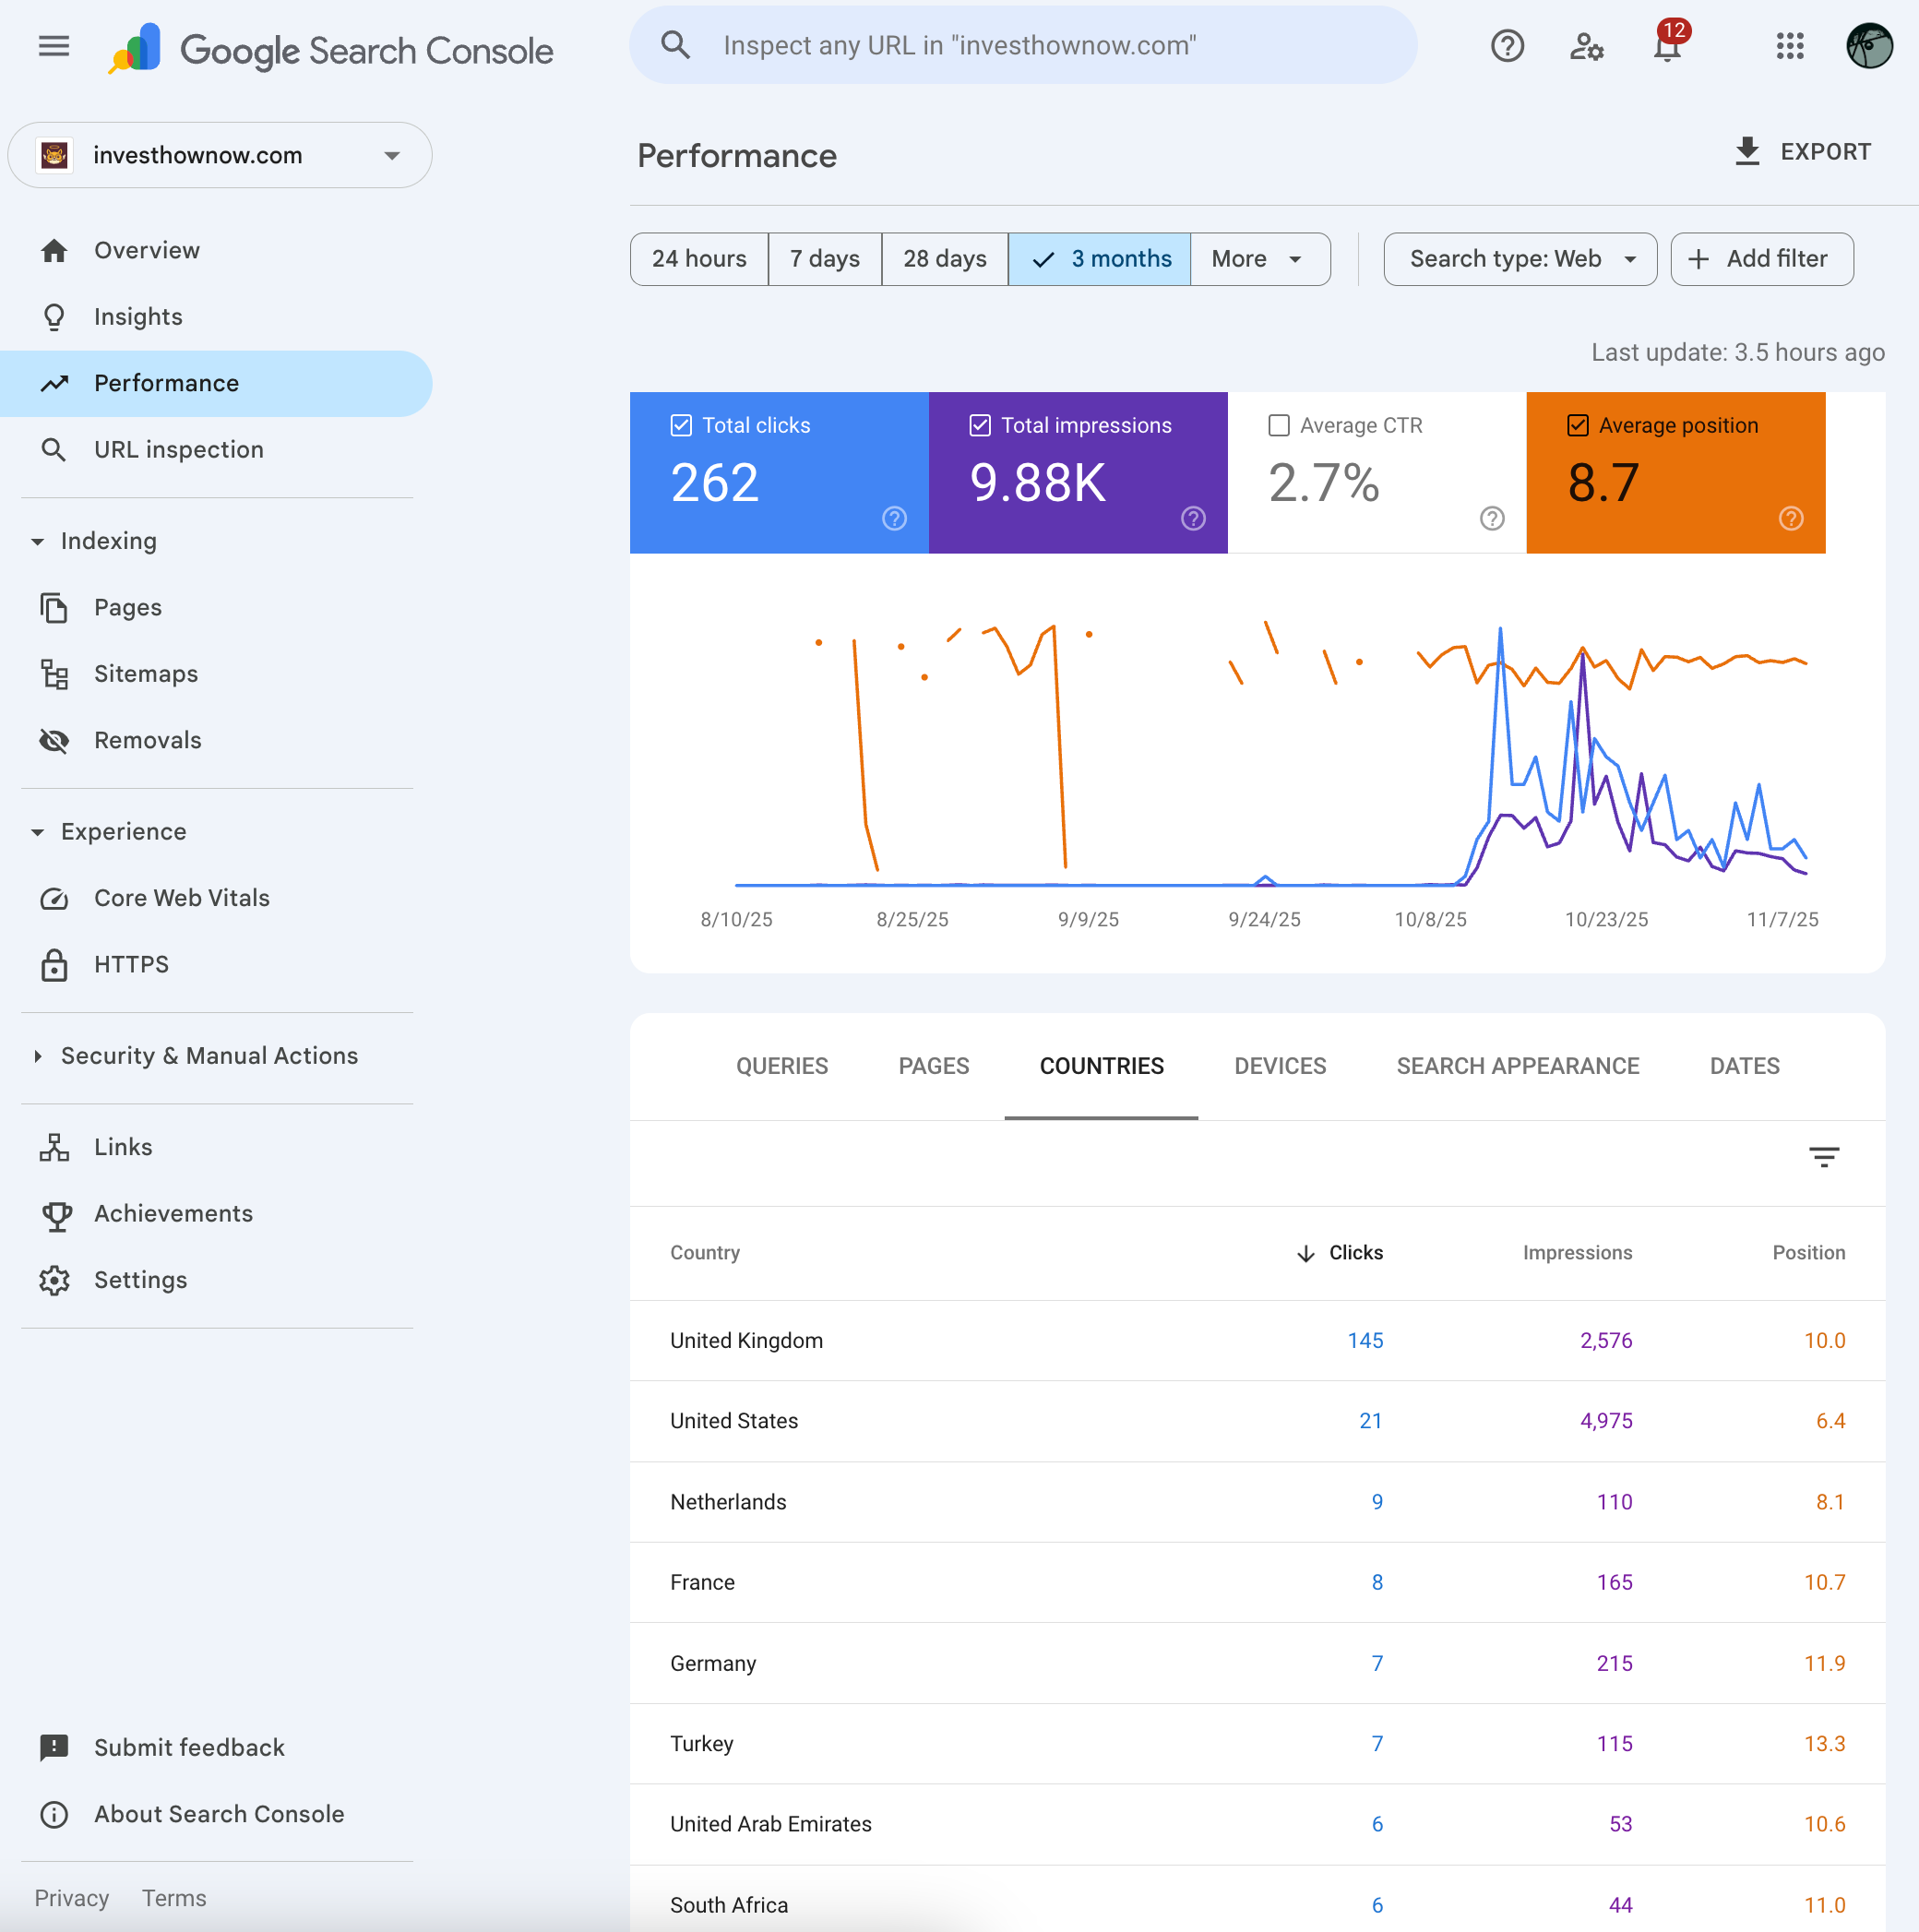Switch to the Queries tab

(782, 1066)
